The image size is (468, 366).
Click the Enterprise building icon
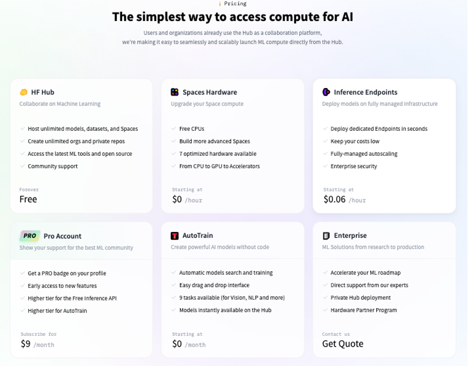[x=326, y=236]
